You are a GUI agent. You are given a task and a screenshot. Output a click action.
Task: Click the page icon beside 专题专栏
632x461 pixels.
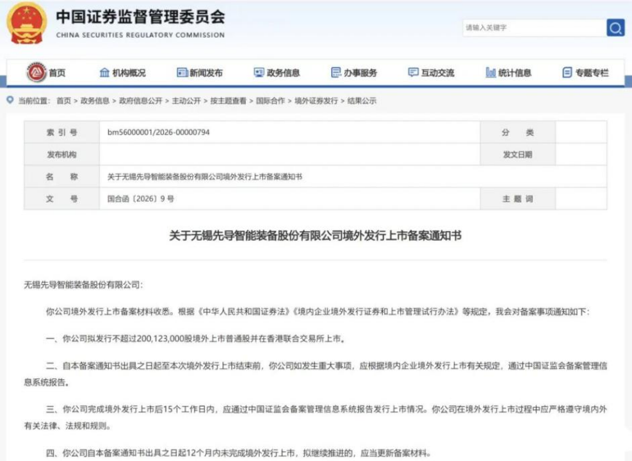567,72
